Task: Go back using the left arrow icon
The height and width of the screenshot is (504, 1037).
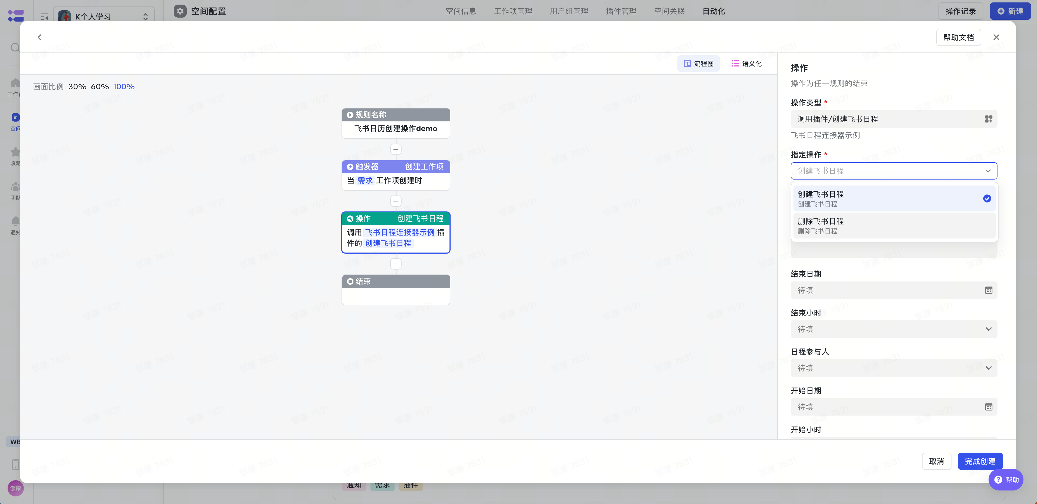Action: click(40, 37)
